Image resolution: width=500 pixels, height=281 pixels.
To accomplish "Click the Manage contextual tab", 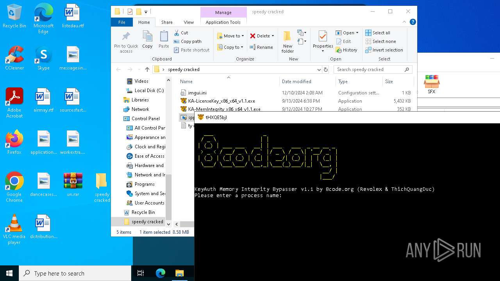I will (223, 12).
